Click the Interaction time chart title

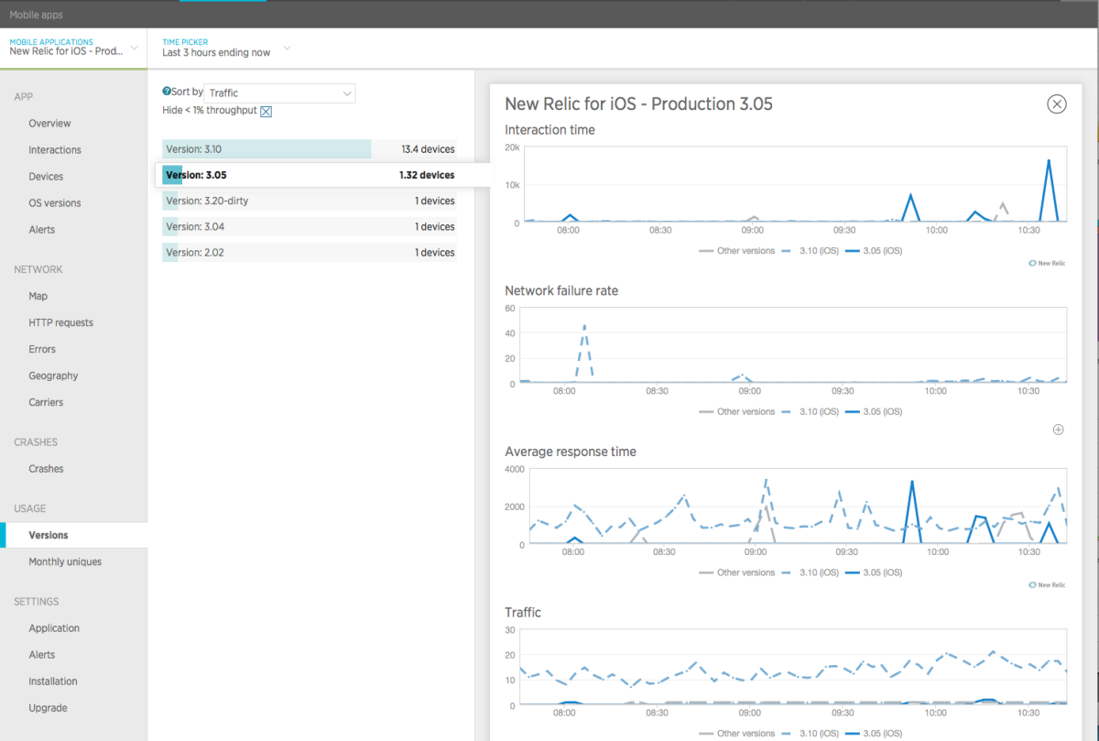(x=550, y=130)
